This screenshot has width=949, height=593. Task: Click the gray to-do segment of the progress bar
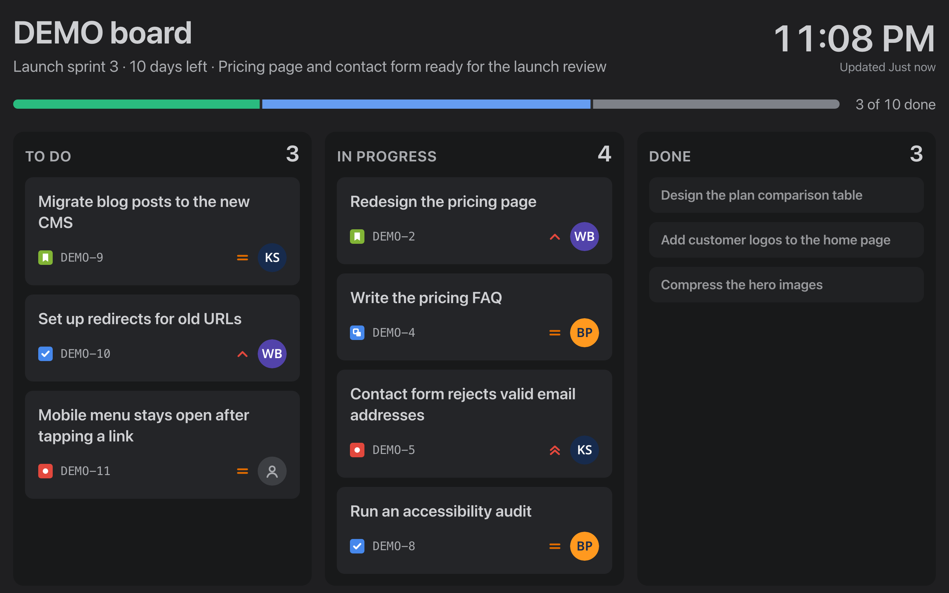tap(716, 104)
